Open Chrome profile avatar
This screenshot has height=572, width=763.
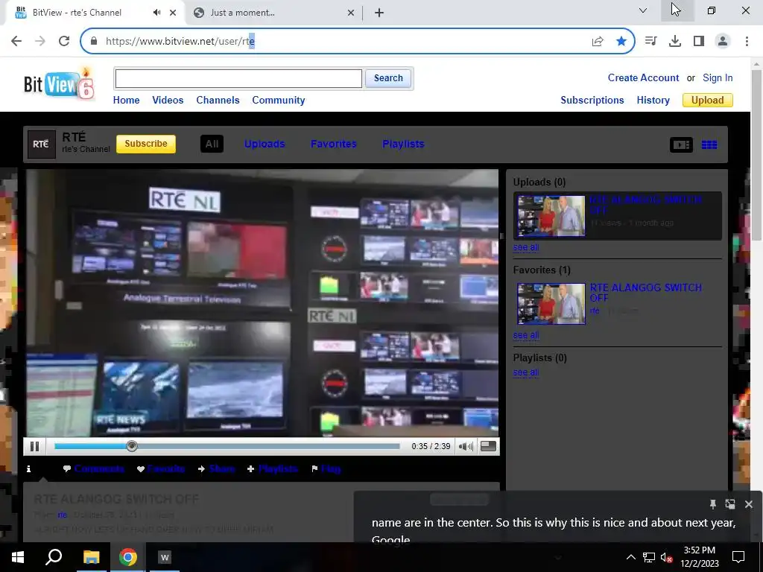[723, 41]
